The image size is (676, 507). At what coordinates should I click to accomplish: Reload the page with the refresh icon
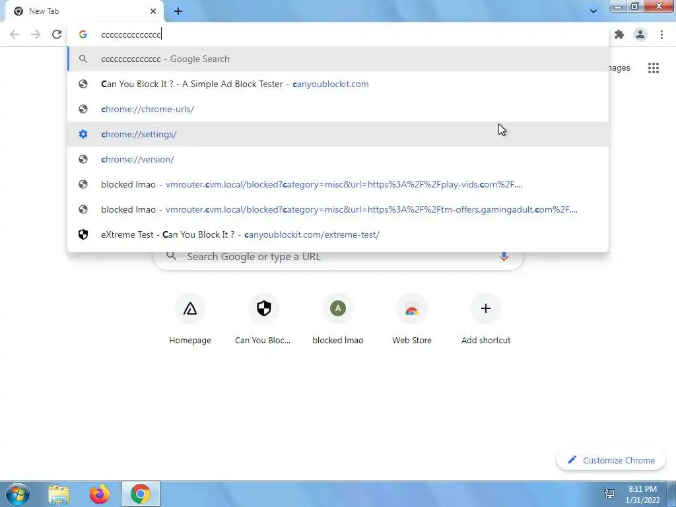pos(57,34)
